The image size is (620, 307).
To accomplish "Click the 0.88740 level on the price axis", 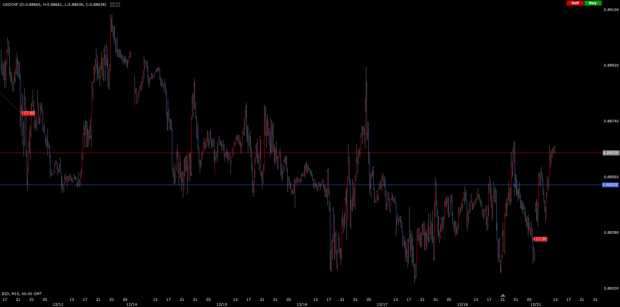I will 611,121.
